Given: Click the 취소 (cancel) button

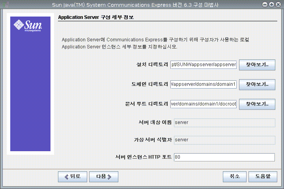Looking at the screenshot, I should (235, 177).
